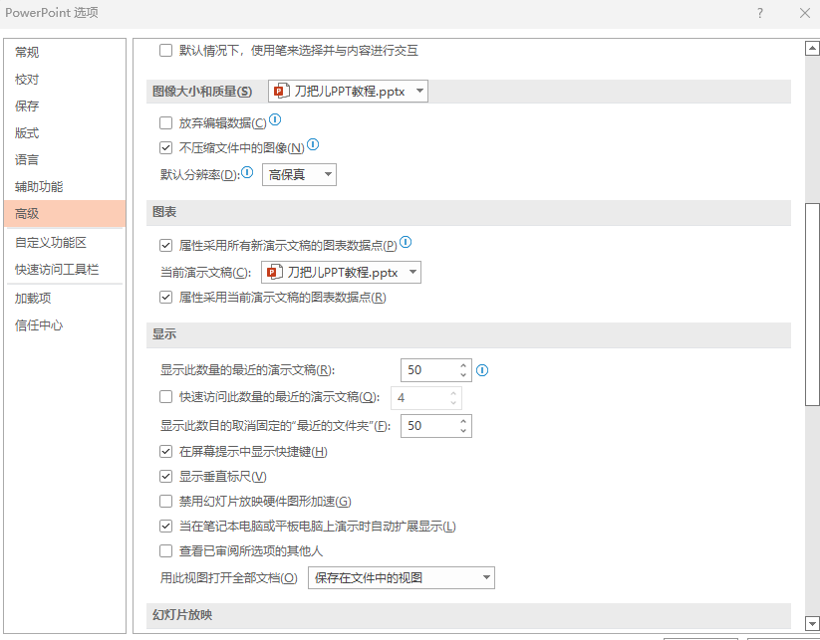Switch to 辅助功能 settings
This screenshot has width=820, height=640.
pyautogui.click(x=65, y=186)
